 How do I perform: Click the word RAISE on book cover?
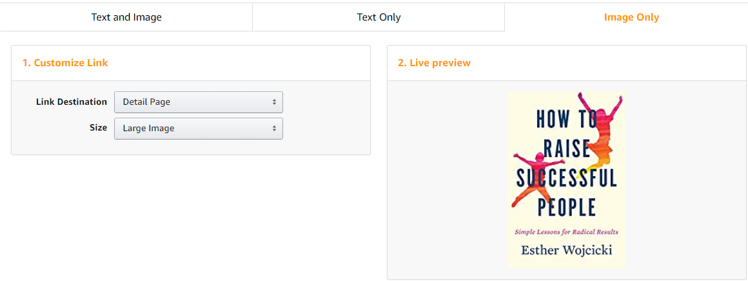[566, 148]
